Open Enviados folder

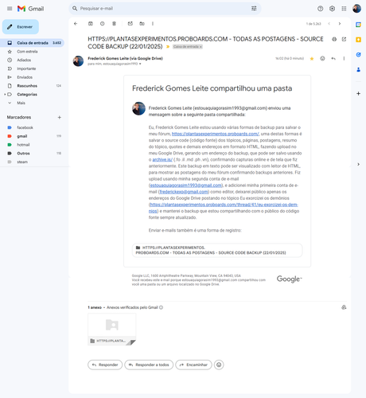(32, 77)
